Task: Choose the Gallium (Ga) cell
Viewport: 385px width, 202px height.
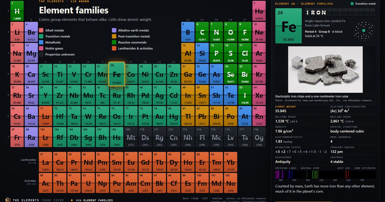Action: pos(188,74)
